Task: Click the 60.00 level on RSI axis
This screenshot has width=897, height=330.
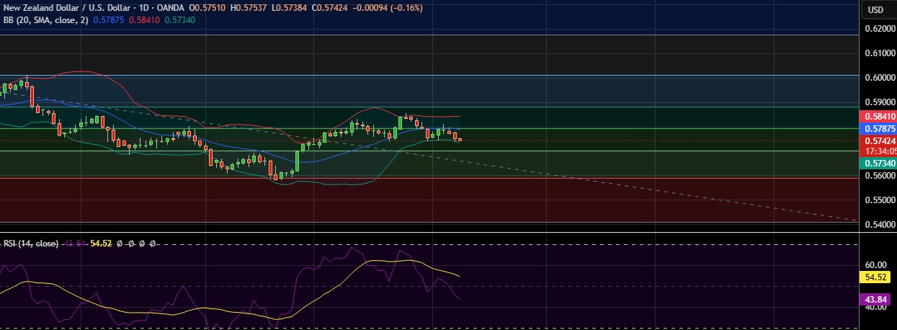Action: [x=875, y=264]
